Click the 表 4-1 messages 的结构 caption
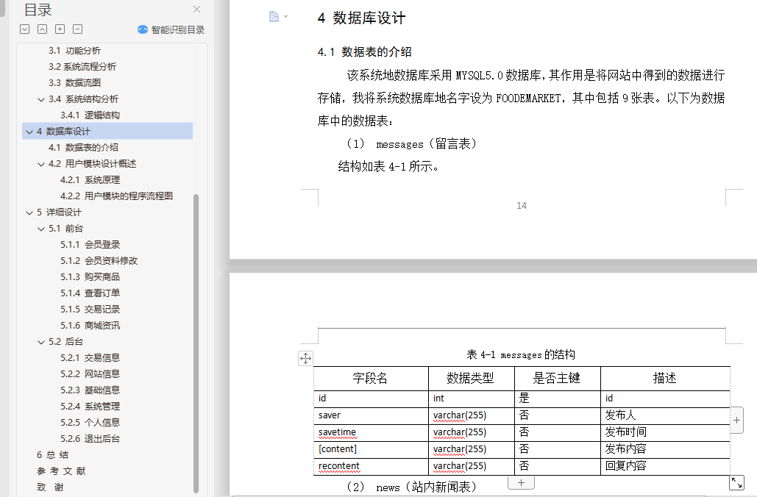757x497 pixels. (521, 355)
